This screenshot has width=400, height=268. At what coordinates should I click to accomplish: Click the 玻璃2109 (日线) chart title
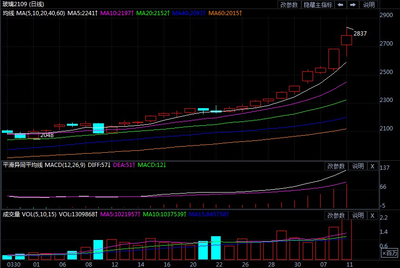click(22, 5)
